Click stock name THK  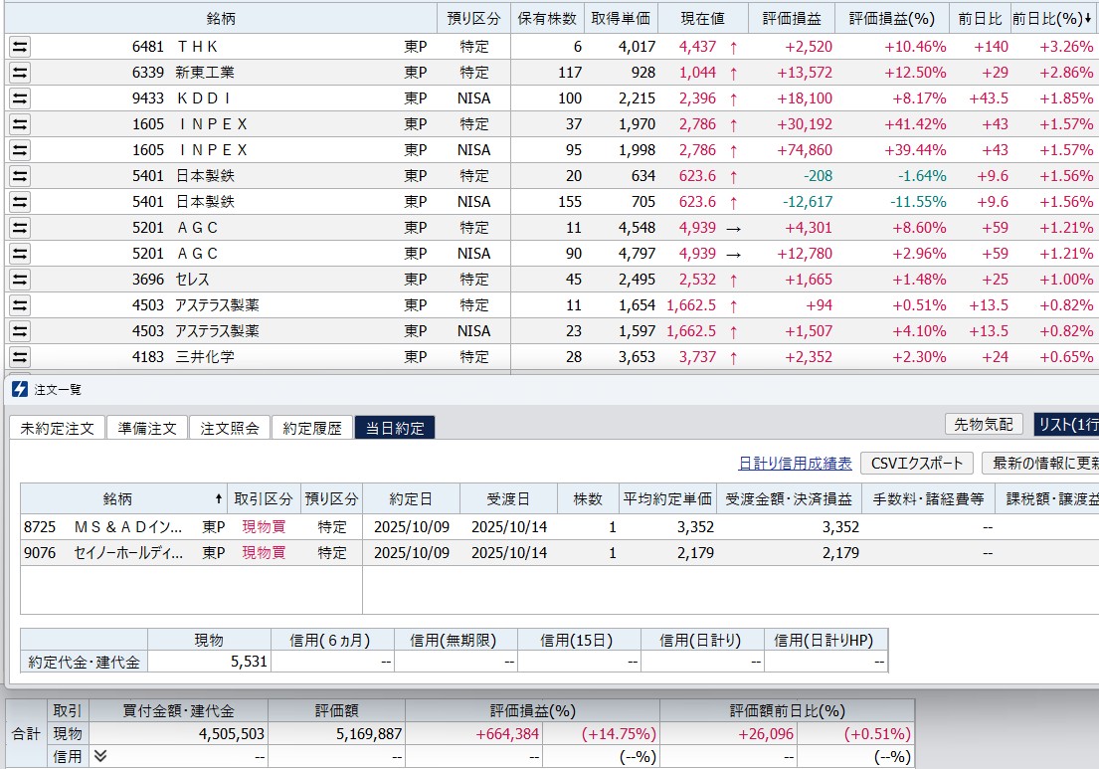tap(197, 47)
